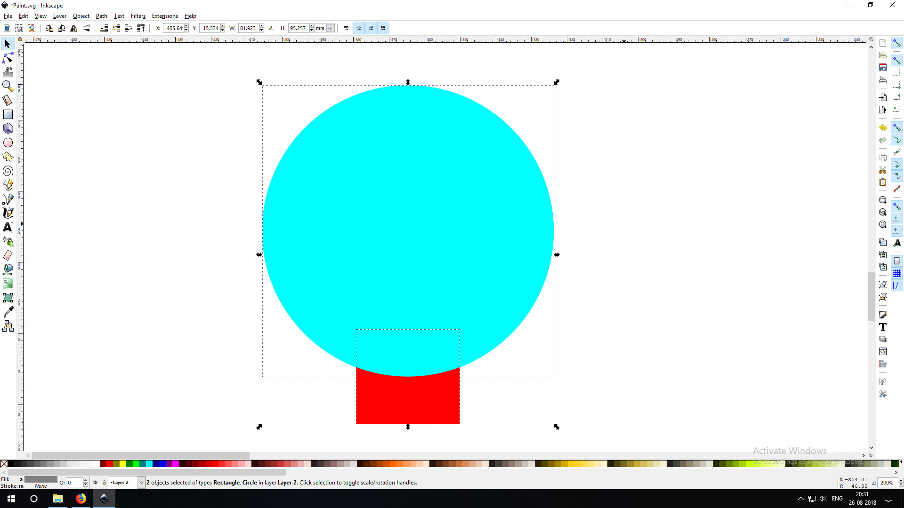Screen dimensions: 904x508
Task: Toggle Layer 2 lock icon
Action: click(x=105, y=483)
